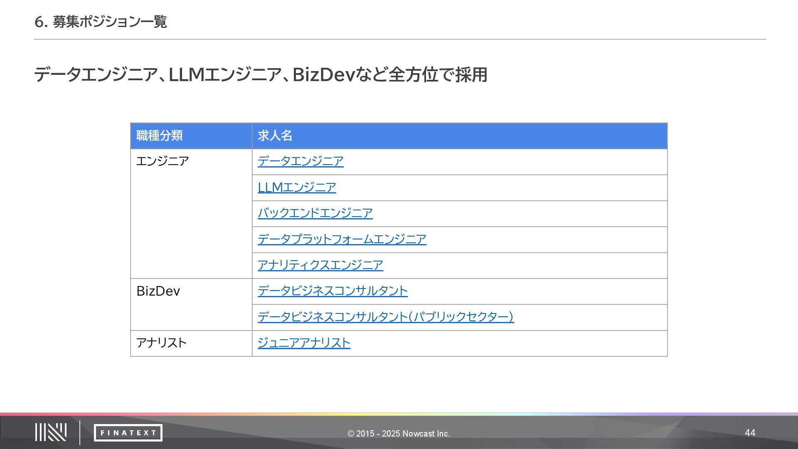This screenshot has width=798, height=449.
Task: Click the rainbow gradient footer stripe
Action: coord(399,414)
